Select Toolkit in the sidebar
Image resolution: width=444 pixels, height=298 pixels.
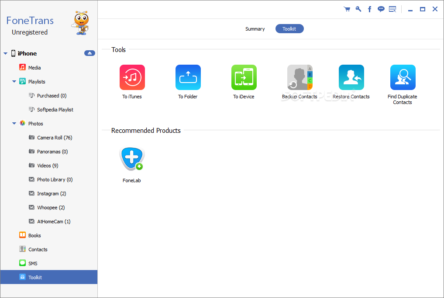(49, 277)
